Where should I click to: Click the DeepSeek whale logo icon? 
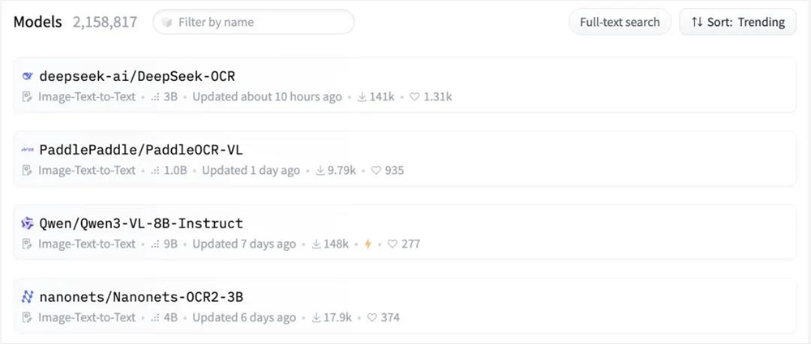(x=28, y=76)
